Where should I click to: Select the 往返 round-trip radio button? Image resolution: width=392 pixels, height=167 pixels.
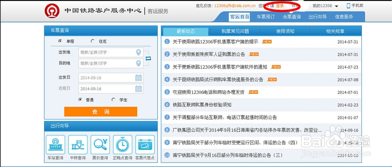tap(93, 41)
